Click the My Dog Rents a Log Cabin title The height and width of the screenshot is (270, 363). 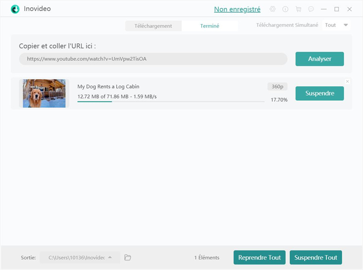point(108,87)
